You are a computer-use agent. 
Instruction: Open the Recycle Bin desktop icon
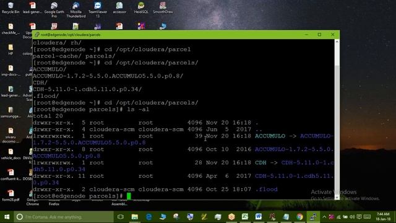tap(11, 7)
